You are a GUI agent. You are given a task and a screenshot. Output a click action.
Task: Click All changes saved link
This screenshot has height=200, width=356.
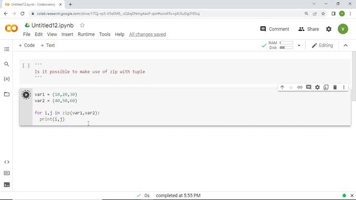click(x=147, y=34)
